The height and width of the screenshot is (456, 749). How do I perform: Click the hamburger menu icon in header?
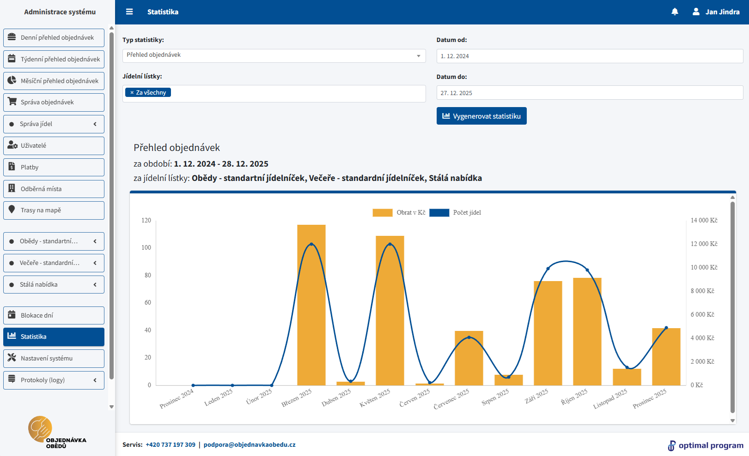[129, 12]
